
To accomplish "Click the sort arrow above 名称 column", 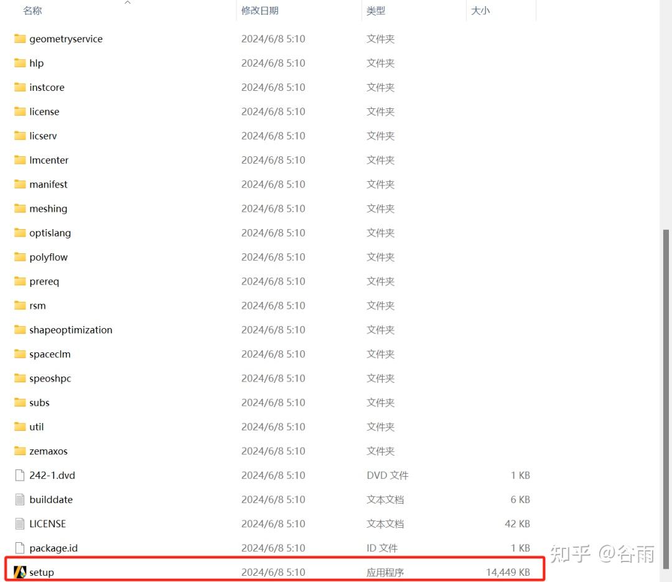I will click(x=128, y=2).
